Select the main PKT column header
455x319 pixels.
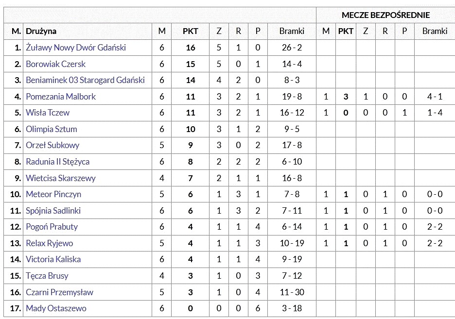[x=191, y=31]
